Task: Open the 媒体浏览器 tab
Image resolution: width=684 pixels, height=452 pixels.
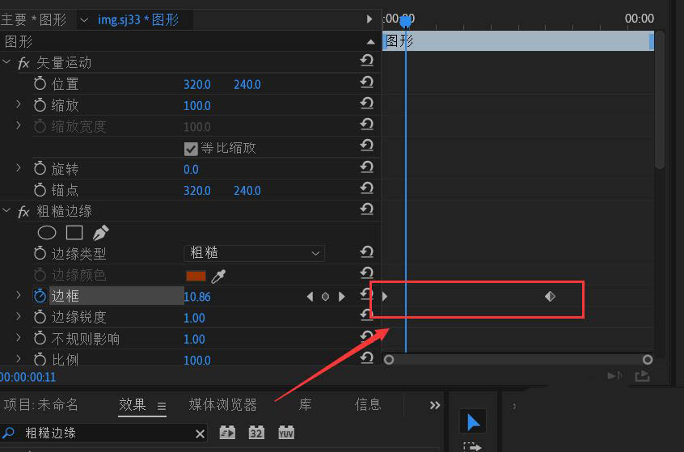Action: point(223,404)
